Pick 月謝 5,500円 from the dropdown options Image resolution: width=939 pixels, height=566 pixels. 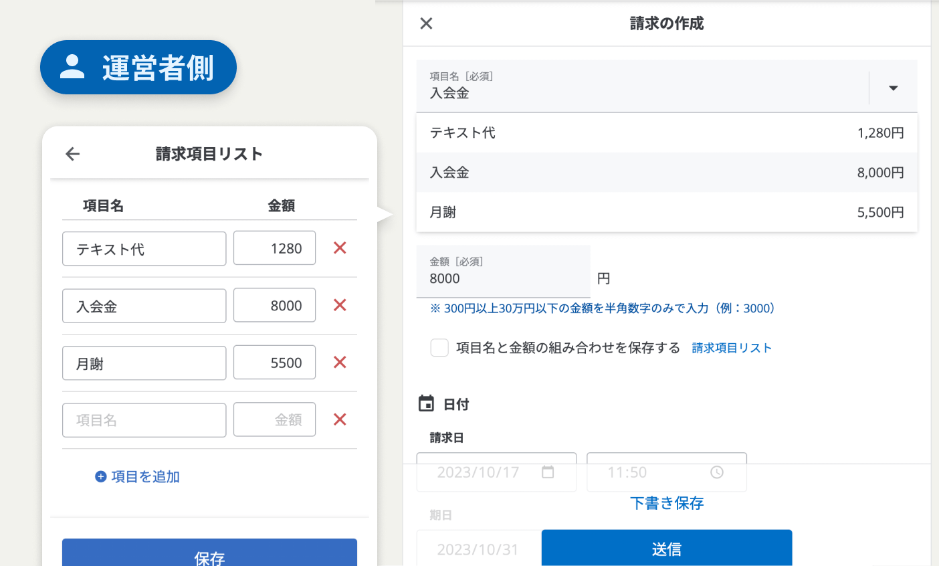point(666,213)
